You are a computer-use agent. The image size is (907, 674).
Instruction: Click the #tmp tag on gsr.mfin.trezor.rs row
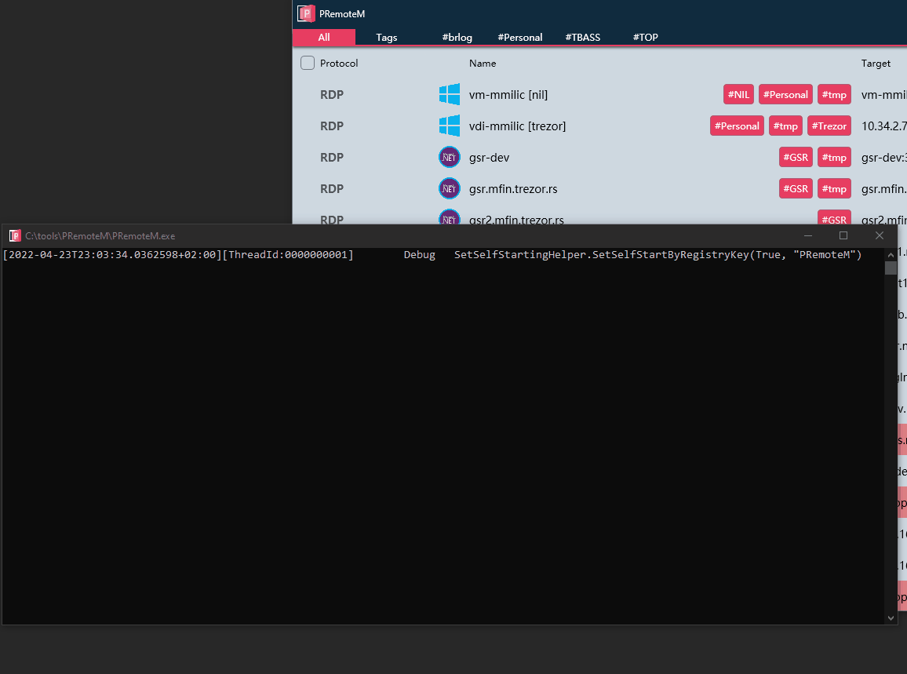pyautogui.click(x=834, y=188)
